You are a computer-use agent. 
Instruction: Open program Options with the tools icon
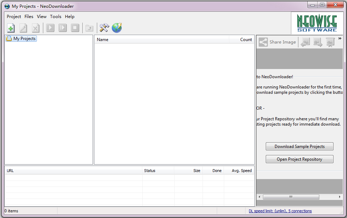pyautogui.click(x=104, y=28)
